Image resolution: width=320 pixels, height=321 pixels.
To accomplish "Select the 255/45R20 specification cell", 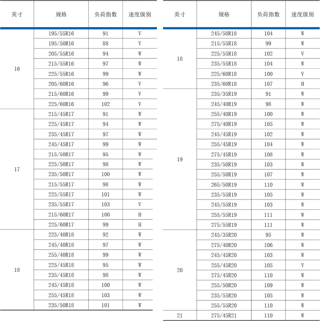I will 224,265.
